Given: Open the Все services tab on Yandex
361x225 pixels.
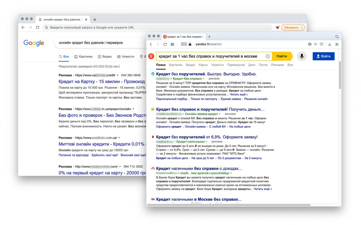Looking at the screenshot, I should tap(290, 65).
